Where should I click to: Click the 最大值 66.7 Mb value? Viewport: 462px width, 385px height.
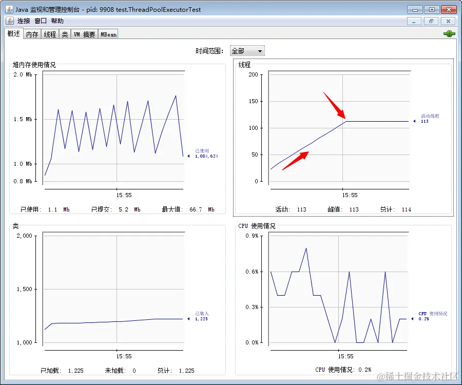(188, 209)
